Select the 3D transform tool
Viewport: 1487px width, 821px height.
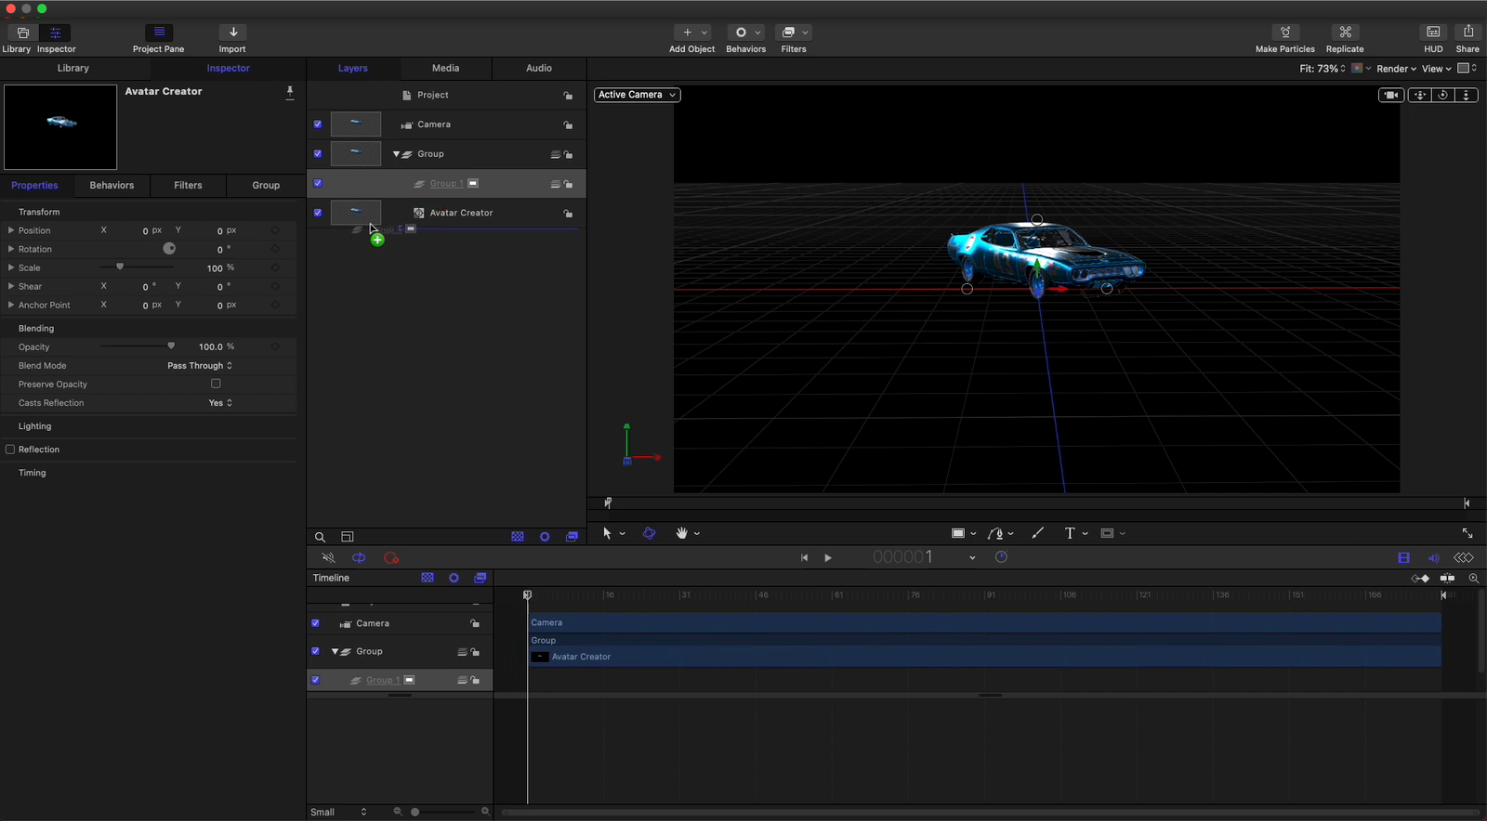click(649, 533)
